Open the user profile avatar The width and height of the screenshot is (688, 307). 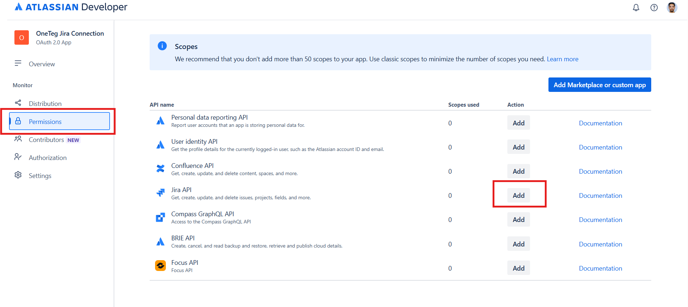672,8
